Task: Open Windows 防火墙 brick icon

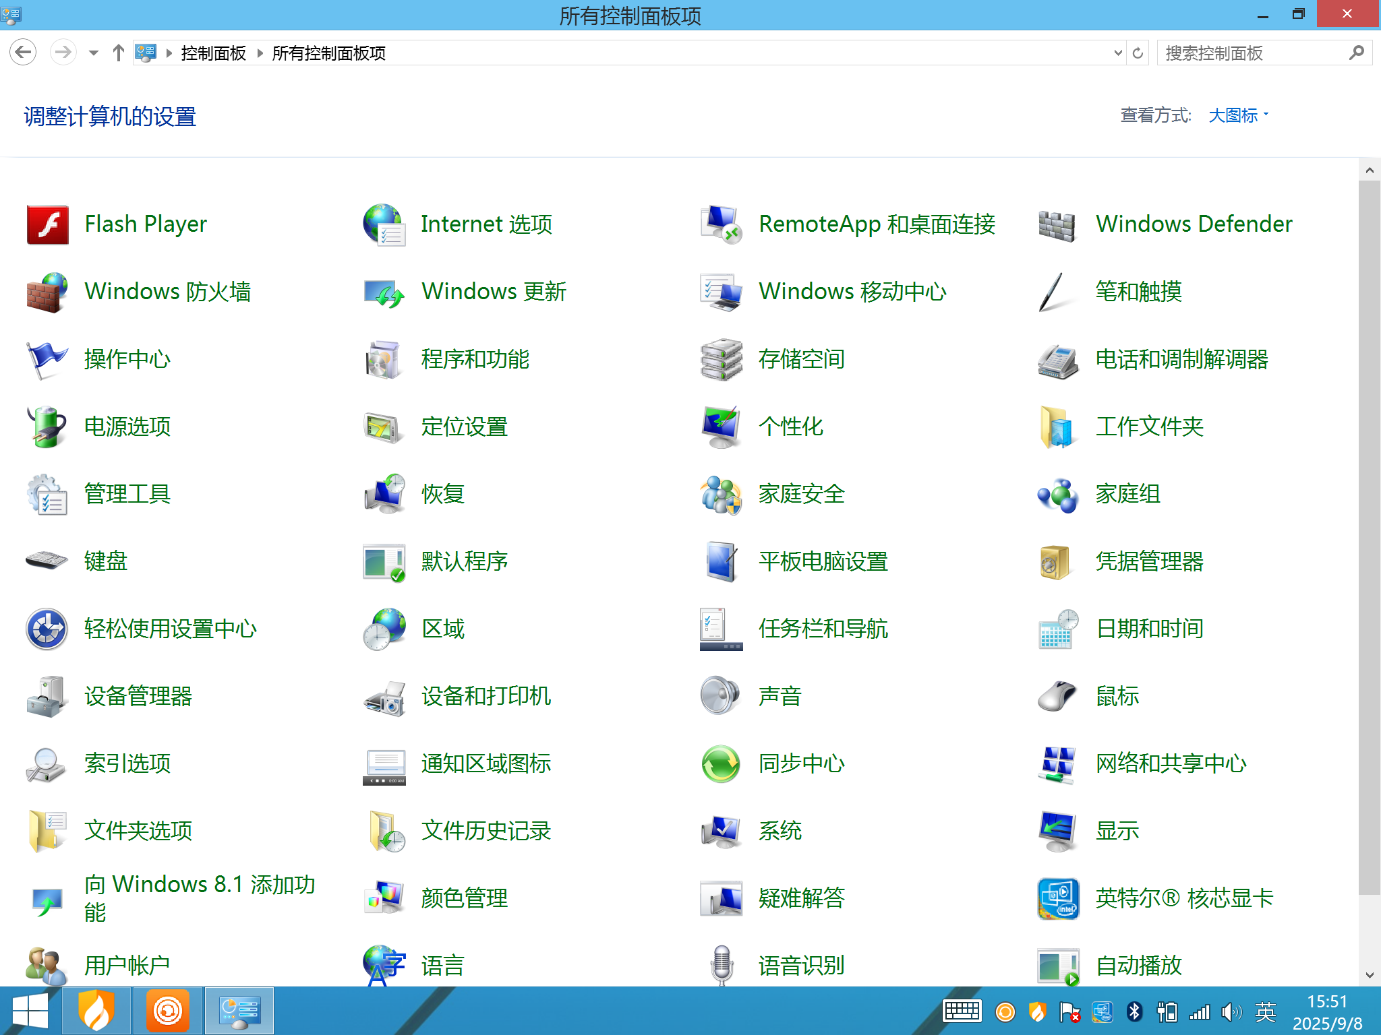Action: pyautogui.click(x=47, y=292)
